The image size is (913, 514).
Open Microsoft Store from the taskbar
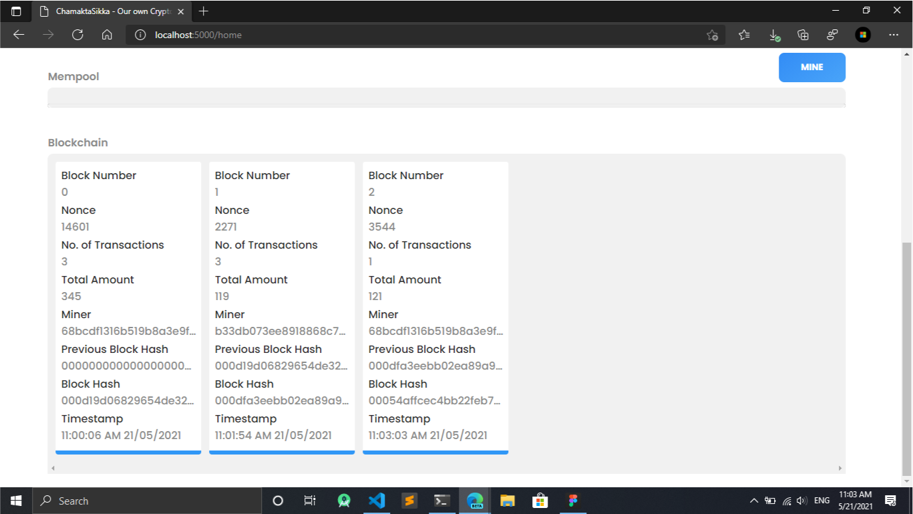[540, 501]
